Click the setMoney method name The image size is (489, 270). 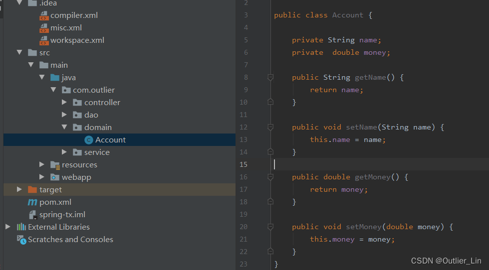(364, 227)
